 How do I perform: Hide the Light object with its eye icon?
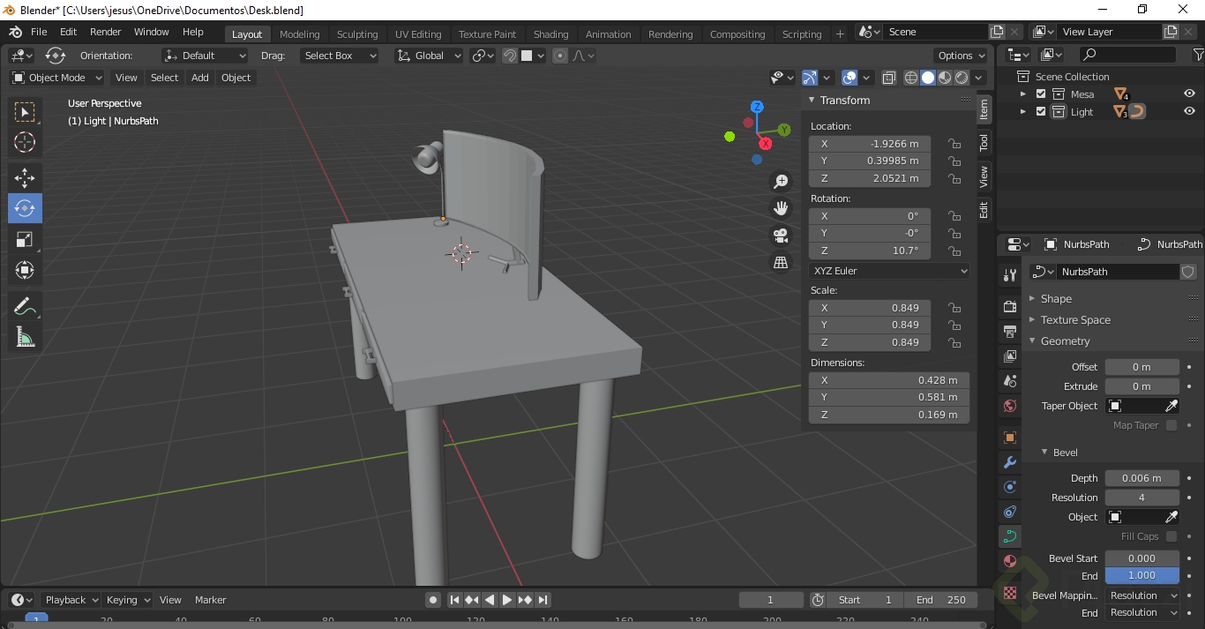(x=1188, y=111)
